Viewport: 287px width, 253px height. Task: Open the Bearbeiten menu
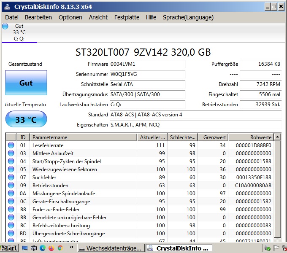click(x=38, y=17)
